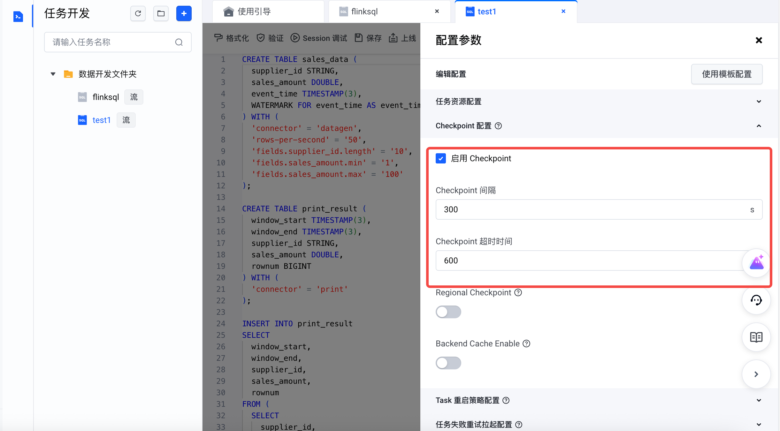
Task: Click the new folder icon
Action: pos(161,13)
